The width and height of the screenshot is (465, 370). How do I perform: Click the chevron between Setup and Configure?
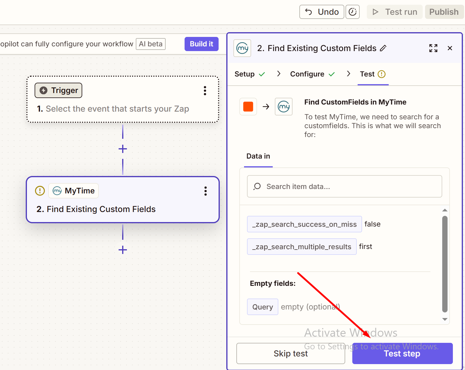pos(279,74)
